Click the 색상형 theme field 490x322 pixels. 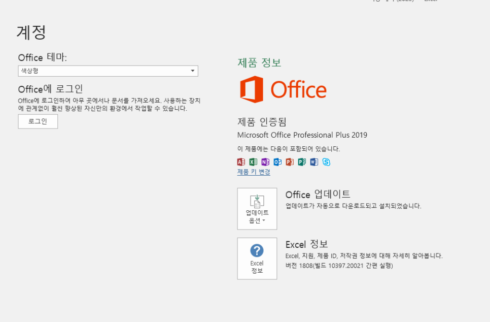pos(108,71)
